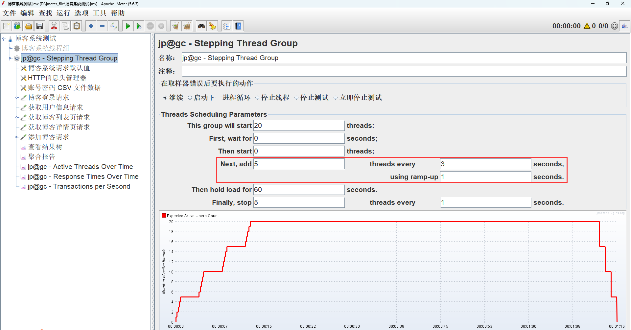Select the 停止测试 radio option
Viewport: 631px width, 330px height.
[x=296, y=98]
